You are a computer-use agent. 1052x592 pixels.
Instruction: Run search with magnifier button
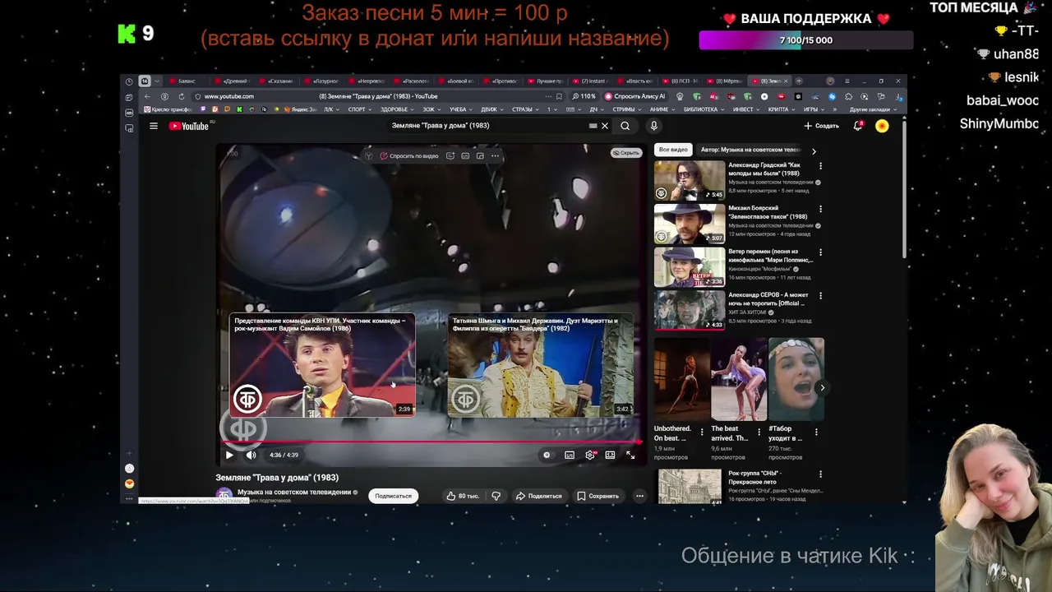(x=625, y=126)
